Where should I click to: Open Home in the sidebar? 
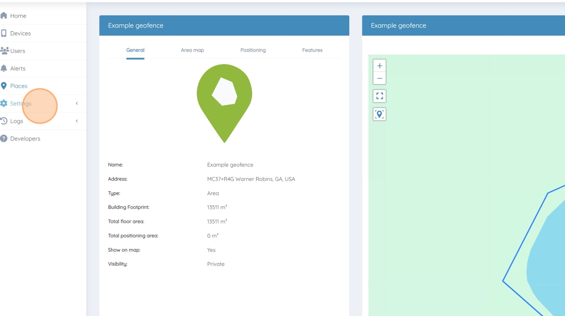(x=18, y=16)
